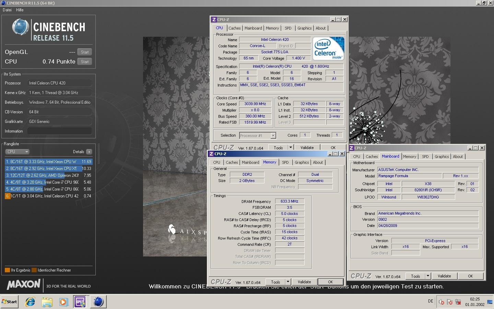Select Mainboard tab in top CPU-Z window

[x=253, y=28]
